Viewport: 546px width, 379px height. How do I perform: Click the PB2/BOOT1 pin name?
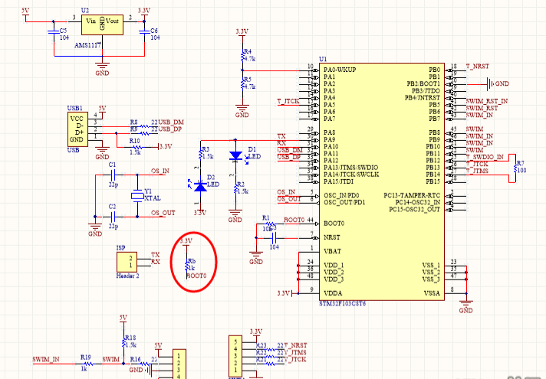(x=423, y=83)
